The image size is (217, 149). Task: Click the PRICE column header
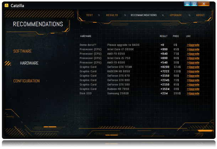point(176,36)
